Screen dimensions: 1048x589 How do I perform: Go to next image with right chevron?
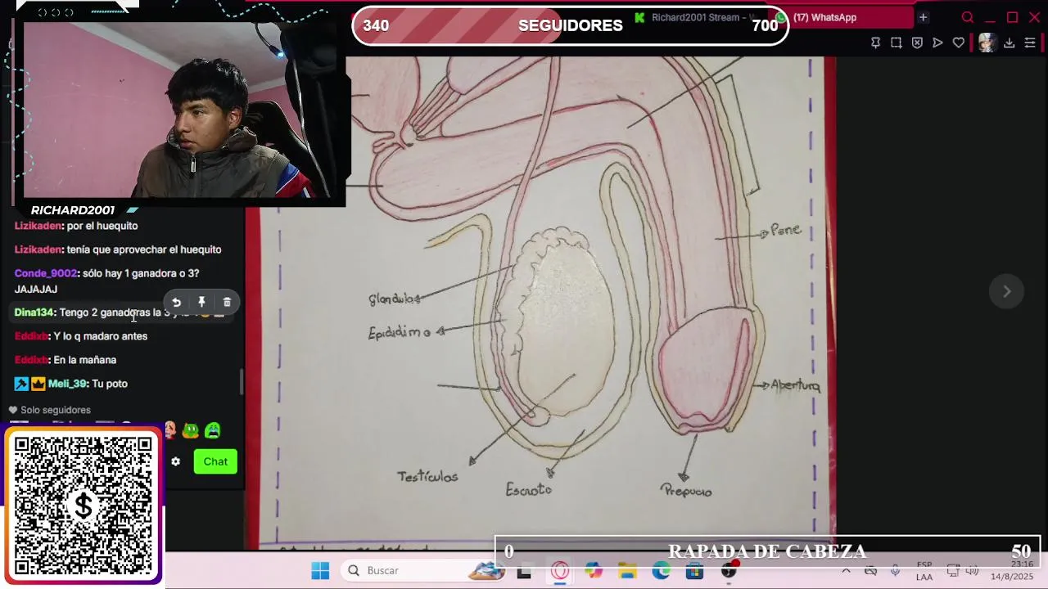1007,291
